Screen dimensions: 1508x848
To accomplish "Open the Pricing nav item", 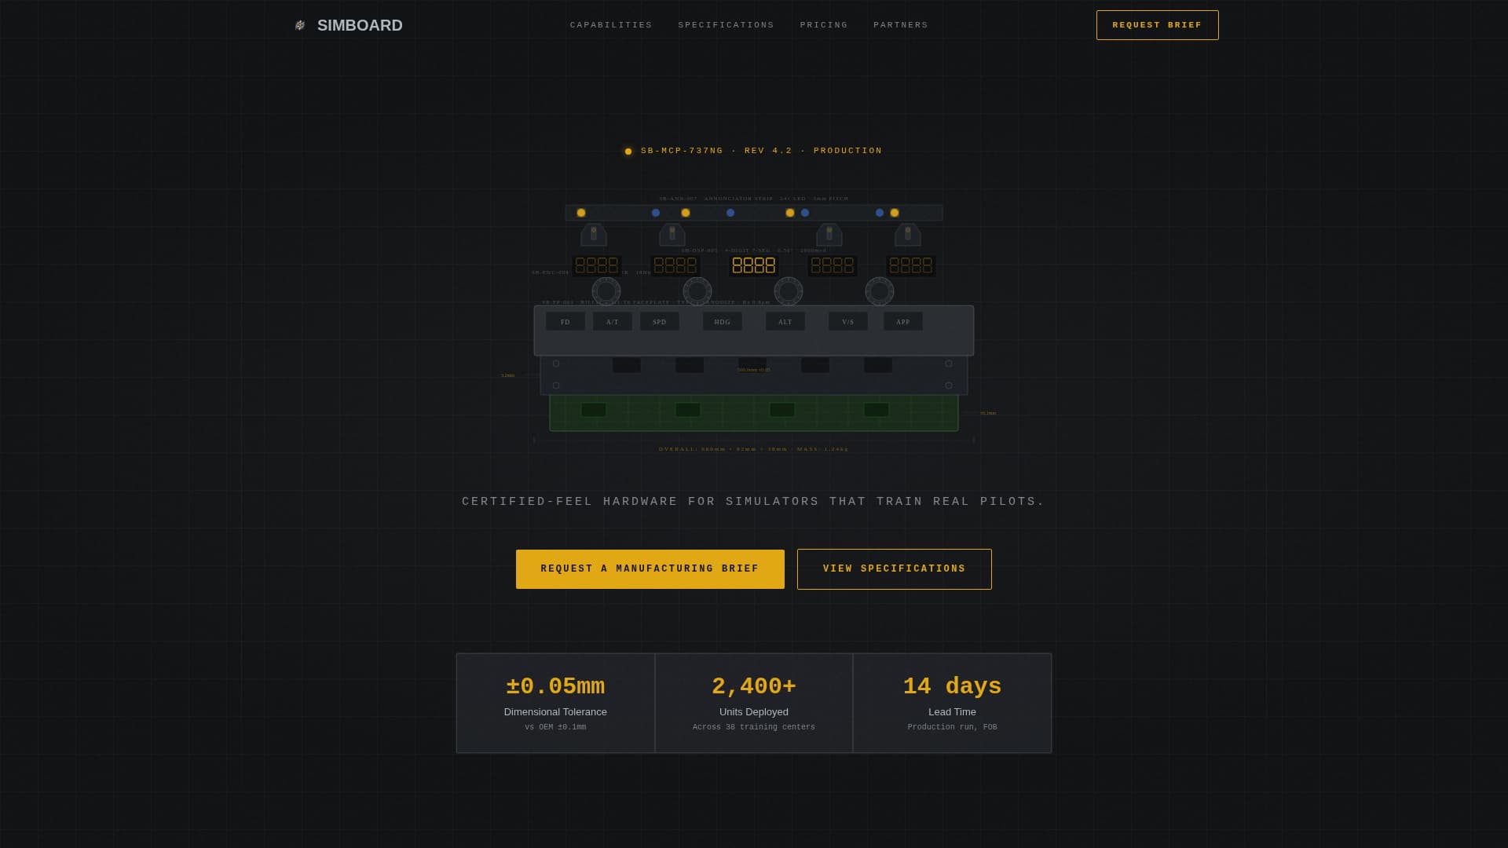I will coord(824,25).
